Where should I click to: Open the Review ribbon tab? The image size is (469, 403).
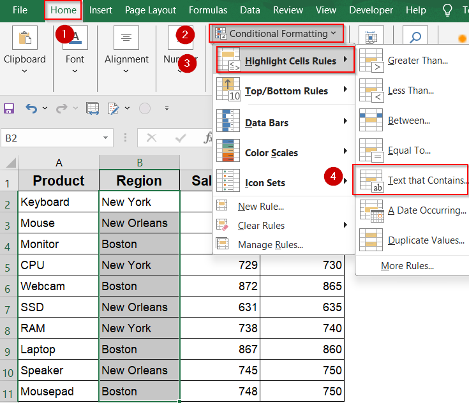288,10
